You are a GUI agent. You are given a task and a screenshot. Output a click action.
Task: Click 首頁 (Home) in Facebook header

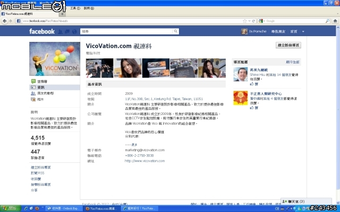tap(294, 32)
